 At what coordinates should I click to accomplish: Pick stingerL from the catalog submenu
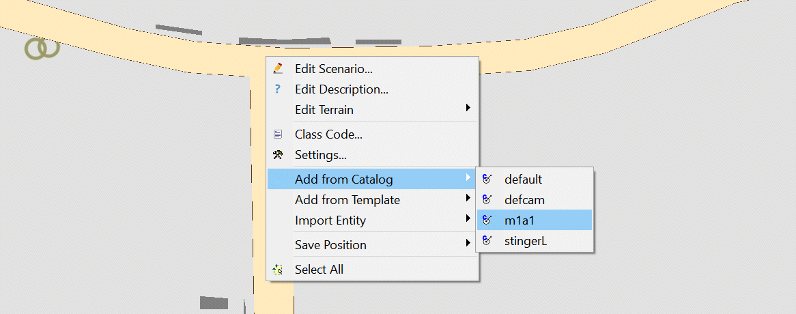click(526, 240)
